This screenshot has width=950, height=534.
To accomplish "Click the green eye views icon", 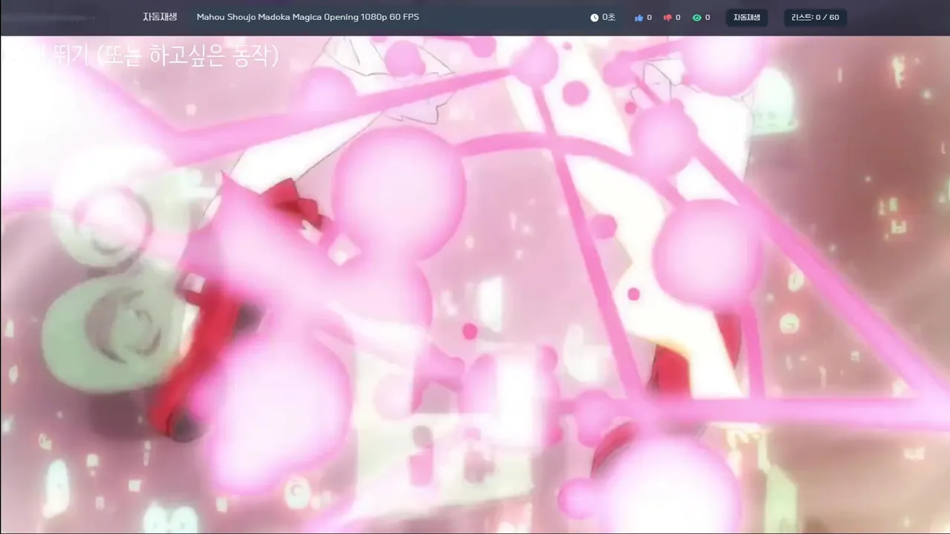I will (x=697, y=17).
